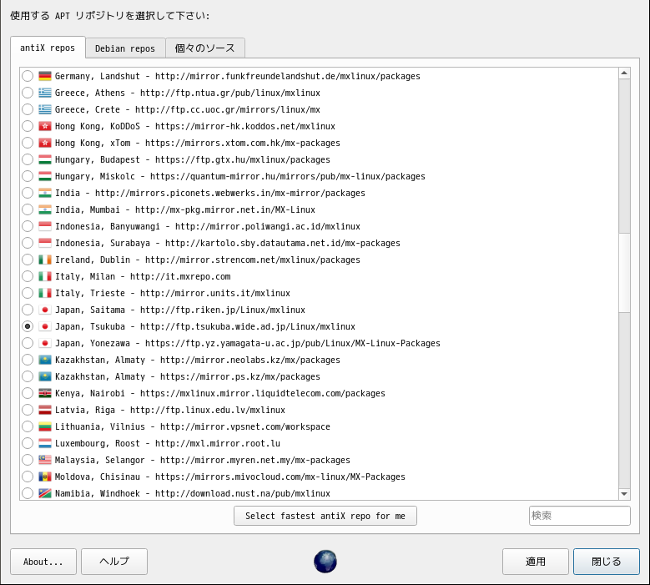Click the Hong Kong flag beside xTom
Viewport: 650px width, 585px height.
point(45,143)
